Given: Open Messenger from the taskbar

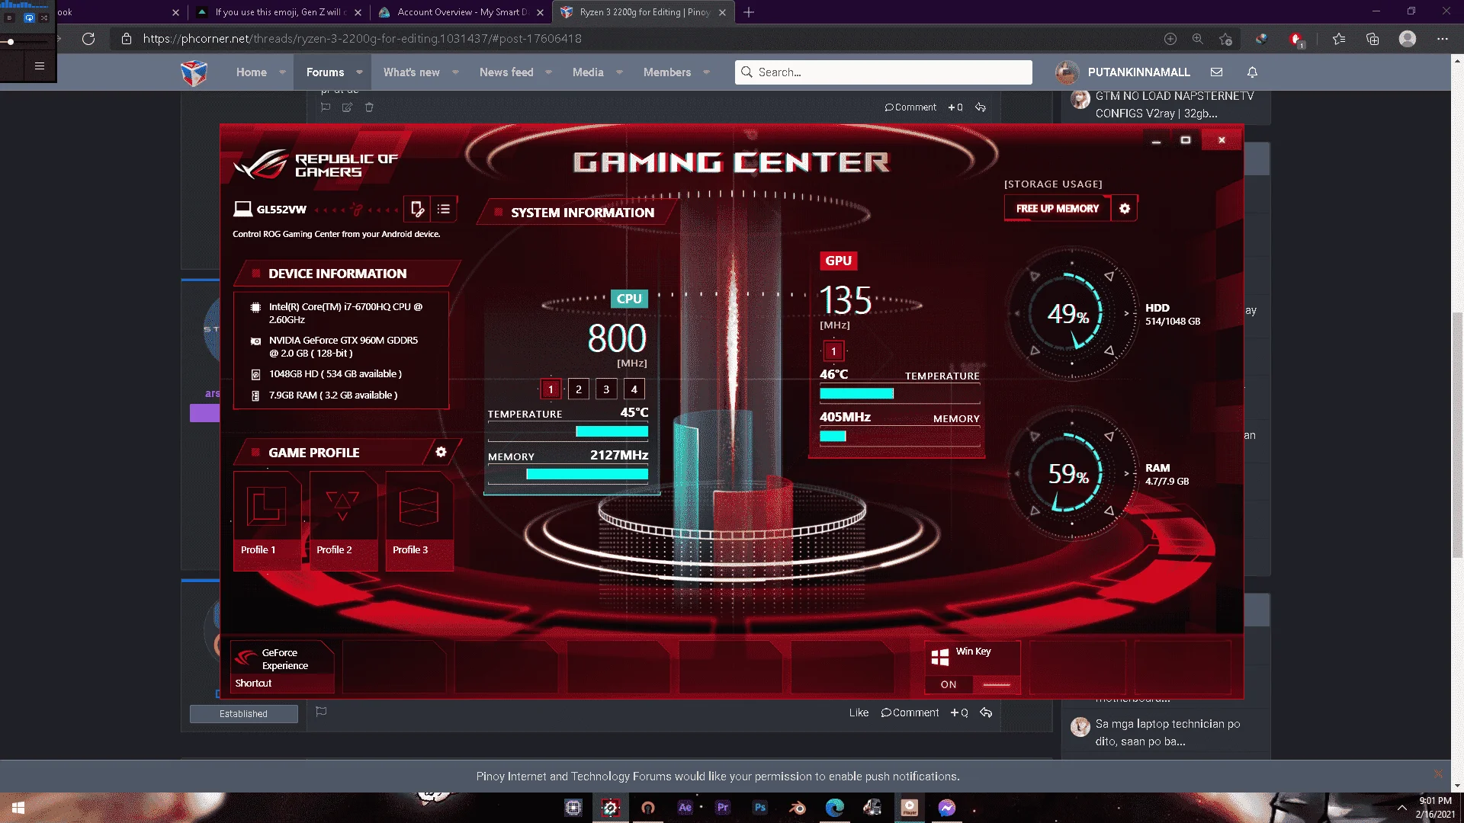Looking at the screenshot, I should [947, 808].
